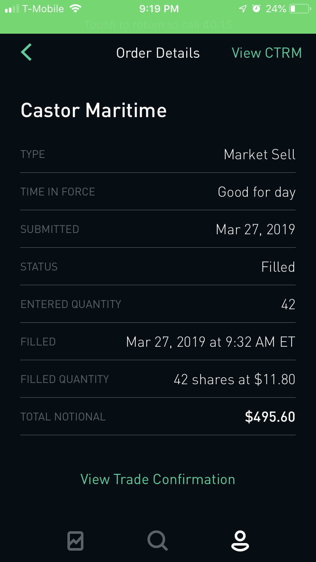Open View Trade Confirmation link
This screenshot has height=562, width=316.
coord(158,479)
